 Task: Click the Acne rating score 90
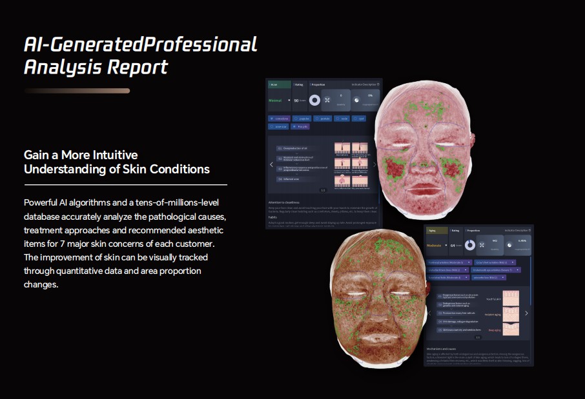[296, 101]
